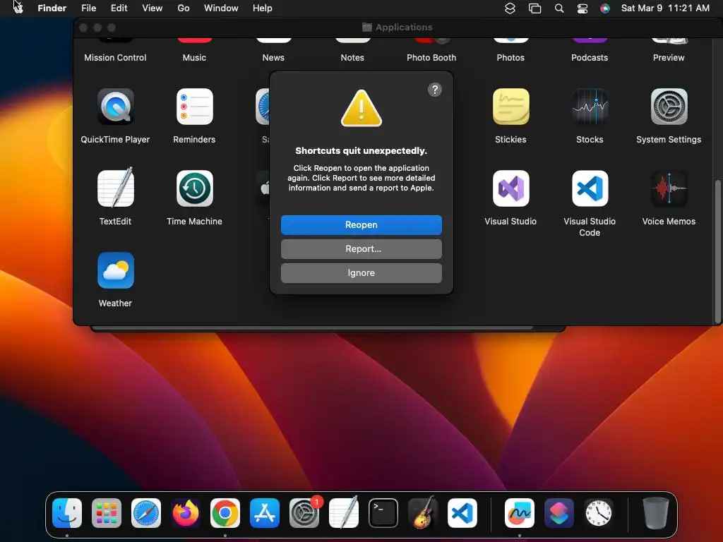
Task: Launch TextEdit from Applications folder
Action: [115, 188]
